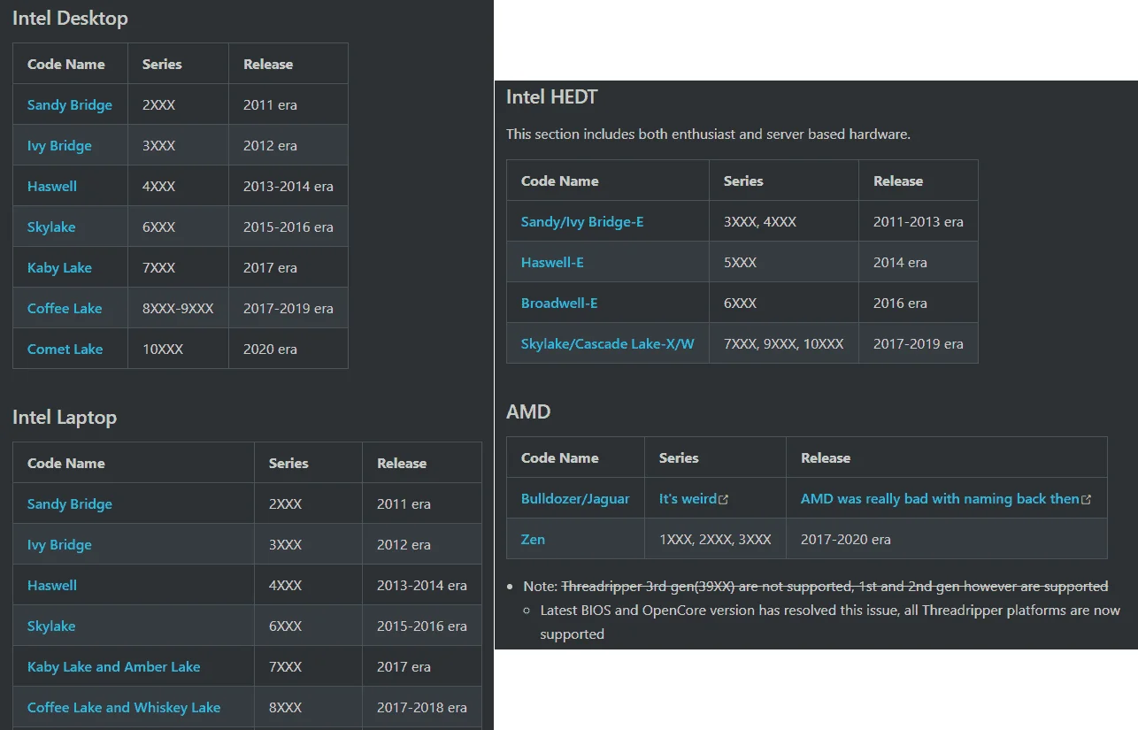Click the Intel Desktop heading
Image resolution: width=1138 pixels, height=730 pixels.
(x=70, y=18)
